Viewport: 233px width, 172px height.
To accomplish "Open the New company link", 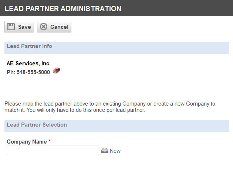I will point(115,151).
